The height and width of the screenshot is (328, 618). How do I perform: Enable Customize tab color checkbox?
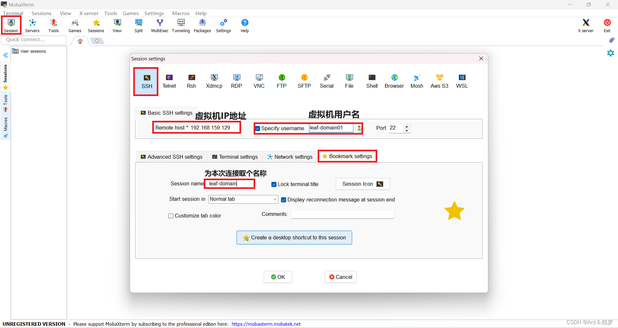click(171, 216)
